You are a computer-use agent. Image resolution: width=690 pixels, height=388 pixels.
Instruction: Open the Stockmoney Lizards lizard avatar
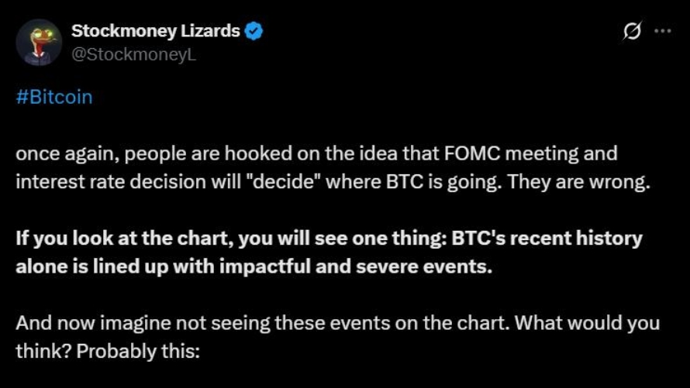coord(39,42)
